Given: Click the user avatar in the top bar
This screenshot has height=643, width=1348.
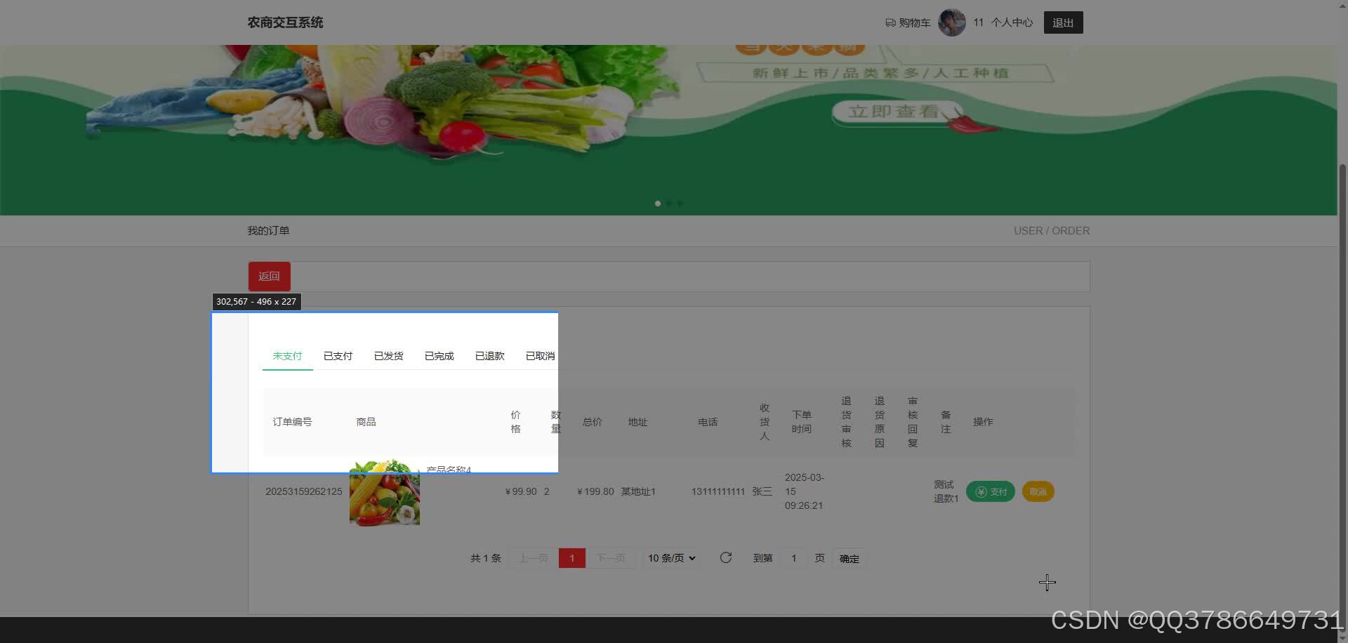Looking at the screenshot, I should [951, 22].
